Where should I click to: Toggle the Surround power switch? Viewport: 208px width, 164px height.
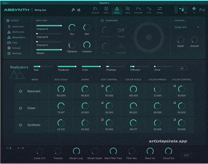click(x=102, y=21)
